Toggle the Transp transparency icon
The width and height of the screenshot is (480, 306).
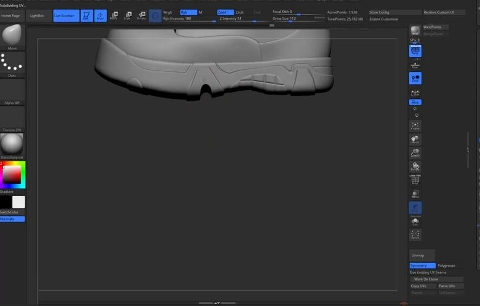[415, 194]
